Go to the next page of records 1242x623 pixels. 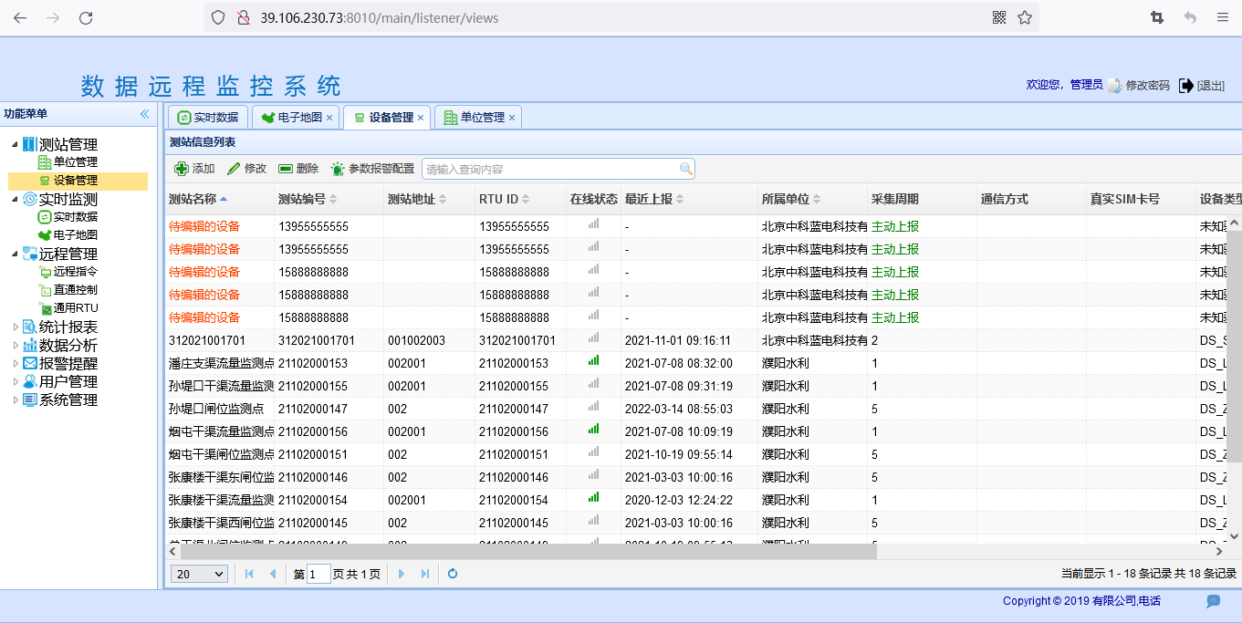point(402,574)
